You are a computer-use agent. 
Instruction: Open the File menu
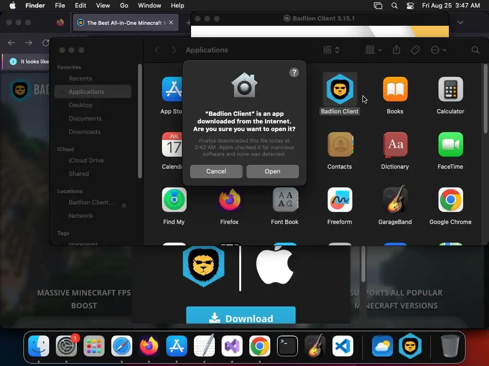[60, 6]
